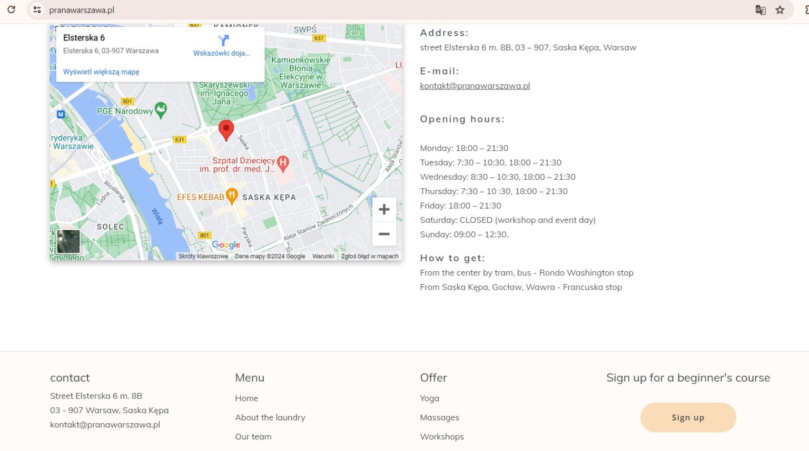Open site information icon beside the URL
809x451 pixels.
click(x=36, y=9)
